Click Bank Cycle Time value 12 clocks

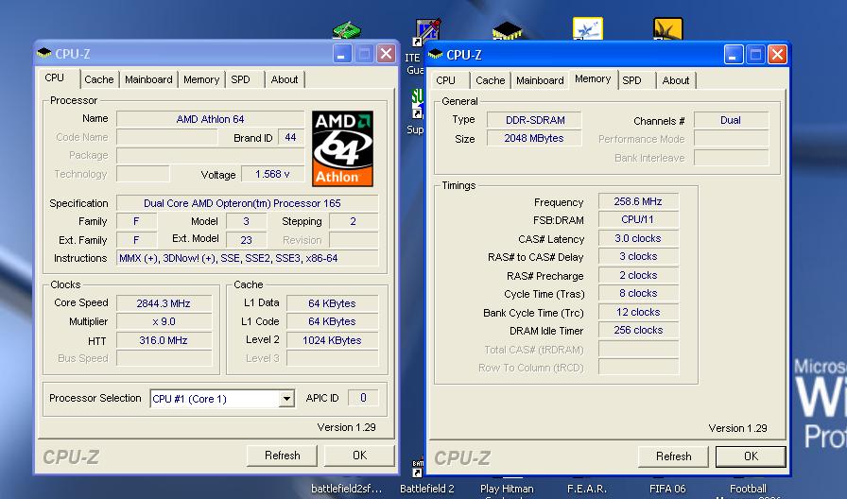(638, 312)
